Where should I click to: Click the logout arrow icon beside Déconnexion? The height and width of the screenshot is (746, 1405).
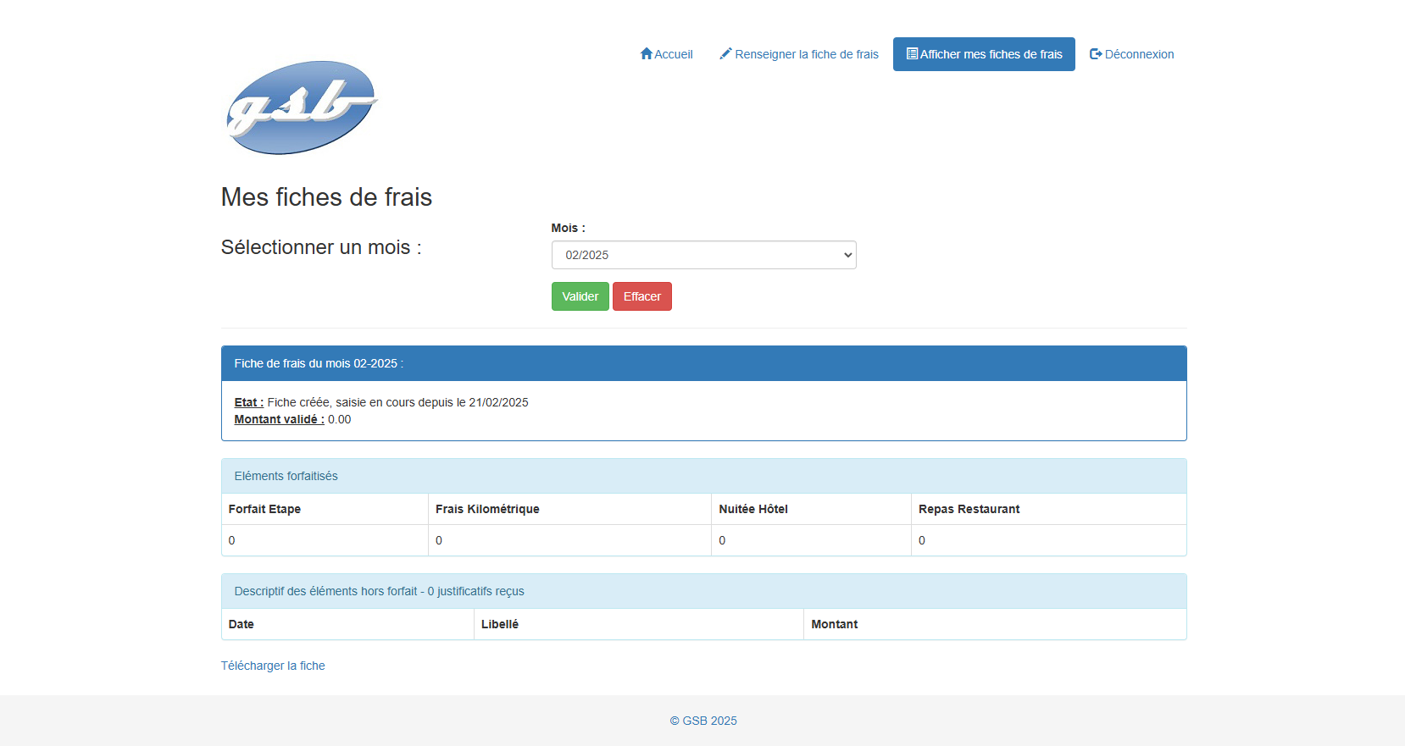tap(1096, 54)
